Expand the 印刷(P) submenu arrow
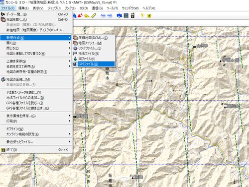 point(69,121)
